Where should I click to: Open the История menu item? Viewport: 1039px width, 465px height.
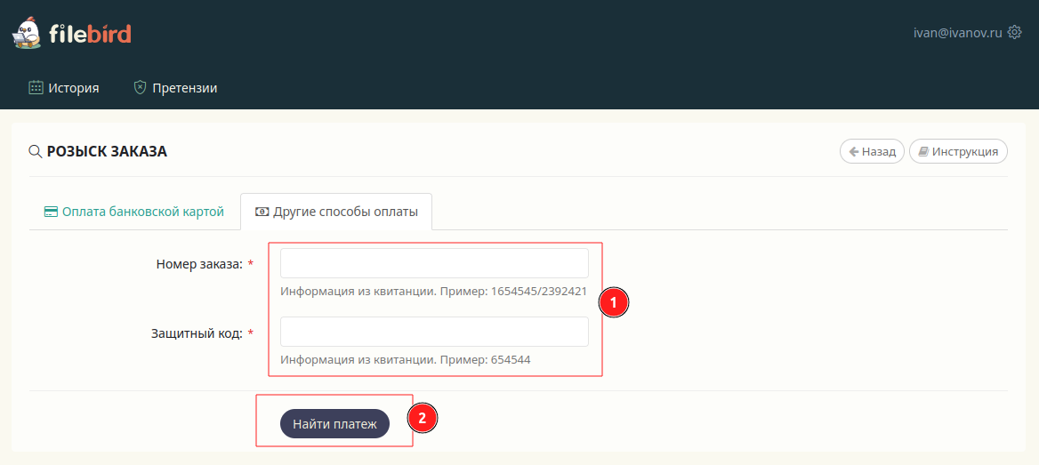tap(73, 88)
